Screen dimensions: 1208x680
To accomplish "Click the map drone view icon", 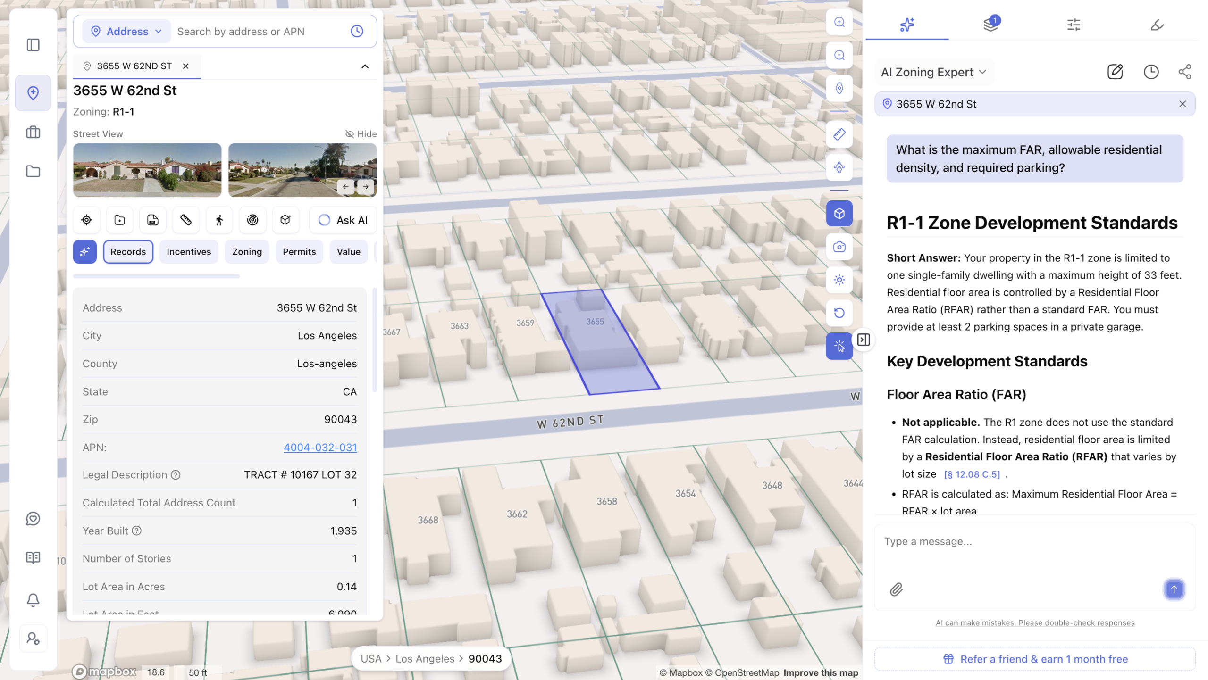I will coord(839,167).
